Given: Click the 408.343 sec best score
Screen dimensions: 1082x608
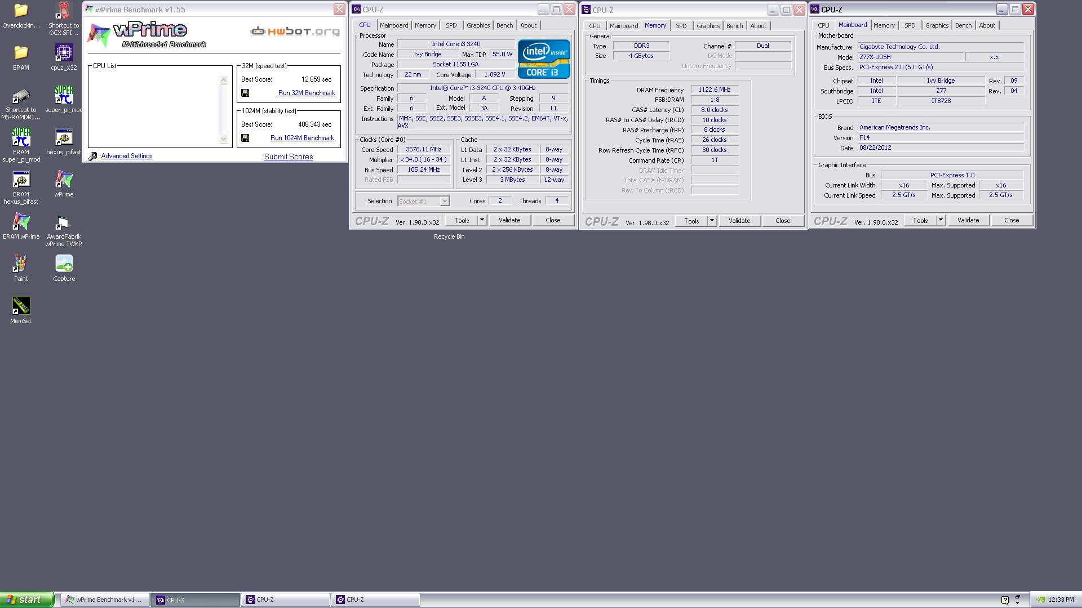Looking at the screenshot, I should (x=314, y=124).
